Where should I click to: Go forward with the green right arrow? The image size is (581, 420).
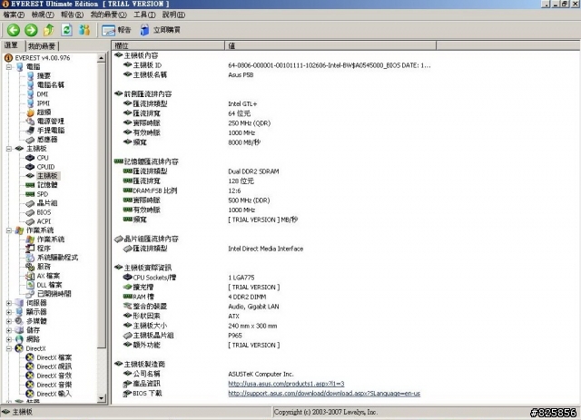point(31,30)
